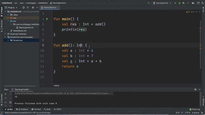Viewport: 205px width, 115px height.
Task: Run with coverage from the top toolbar
Action: point(184,3)
